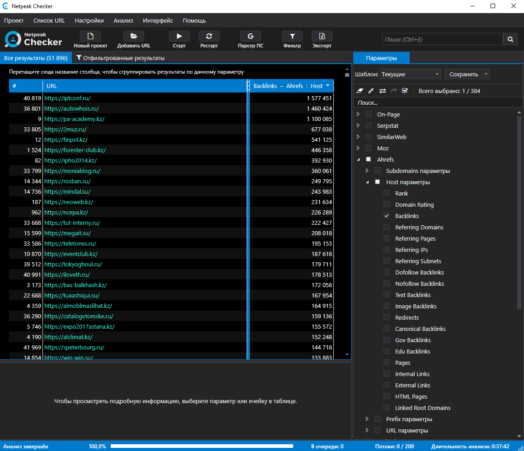Viewport: 524px width, 451px height.
Task: Open the Список URL menu
Action: (x=49, y=21)
